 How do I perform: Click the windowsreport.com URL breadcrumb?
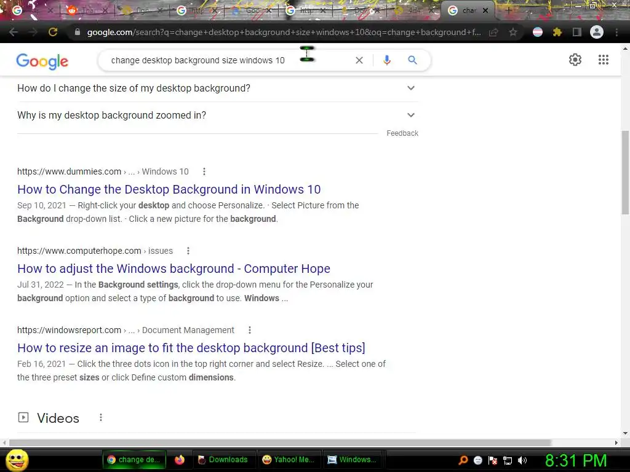coord(126,330)
